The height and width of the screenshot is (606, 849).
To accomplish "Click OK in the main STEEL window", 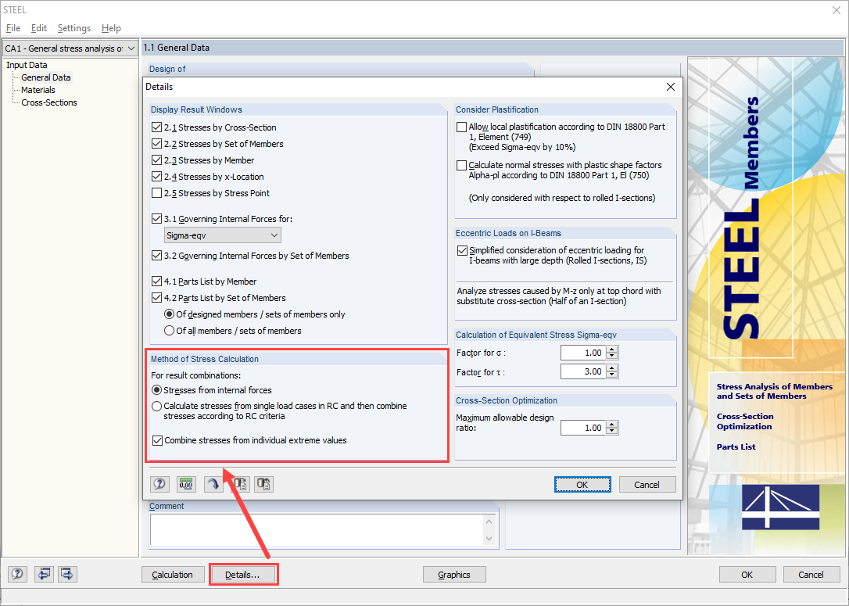I will (x=747, y=575).
